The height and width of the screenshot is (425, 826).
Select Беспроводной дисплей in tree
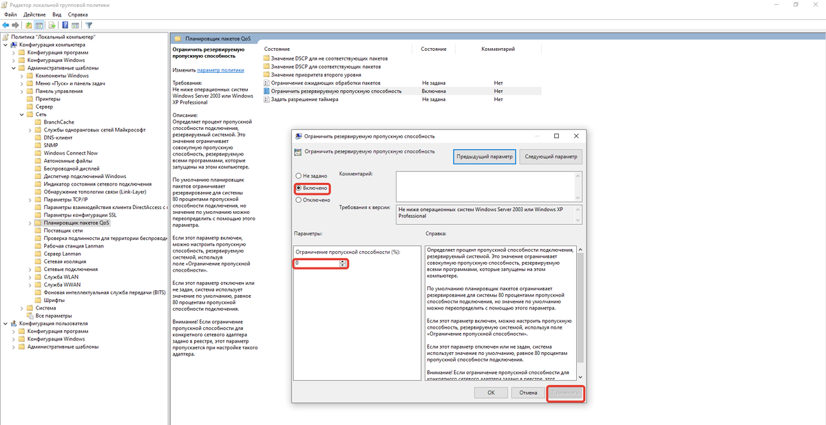[71, 168]
